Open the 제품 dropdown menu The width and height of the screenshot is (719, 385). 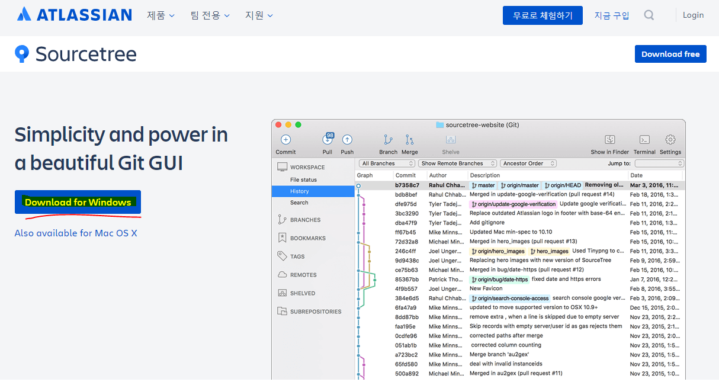click(x=161, y=15)
